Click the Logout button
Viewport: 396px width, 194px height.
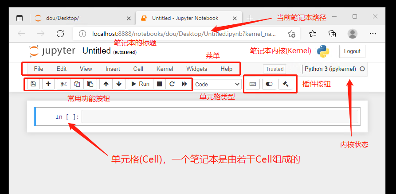click(352, 51)
